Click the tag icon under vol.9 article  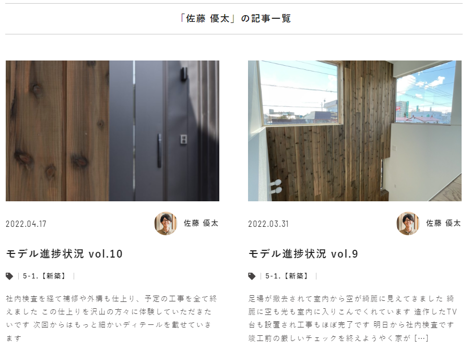tap(252, 276)
